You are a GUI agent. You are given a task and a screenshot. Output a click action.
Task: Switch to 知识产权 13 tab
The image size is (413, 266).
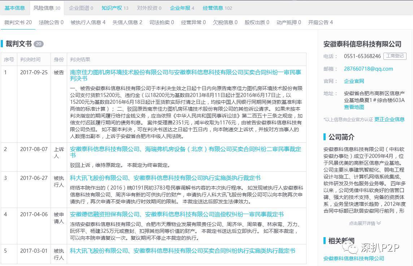pyautogui.click(x=115, y=8)
